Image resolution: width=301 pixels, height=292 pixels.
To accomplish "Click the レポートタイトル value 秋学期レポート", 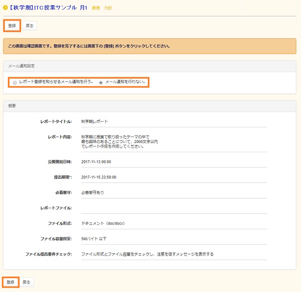I will pyautogui.click(x=95, y=122).
